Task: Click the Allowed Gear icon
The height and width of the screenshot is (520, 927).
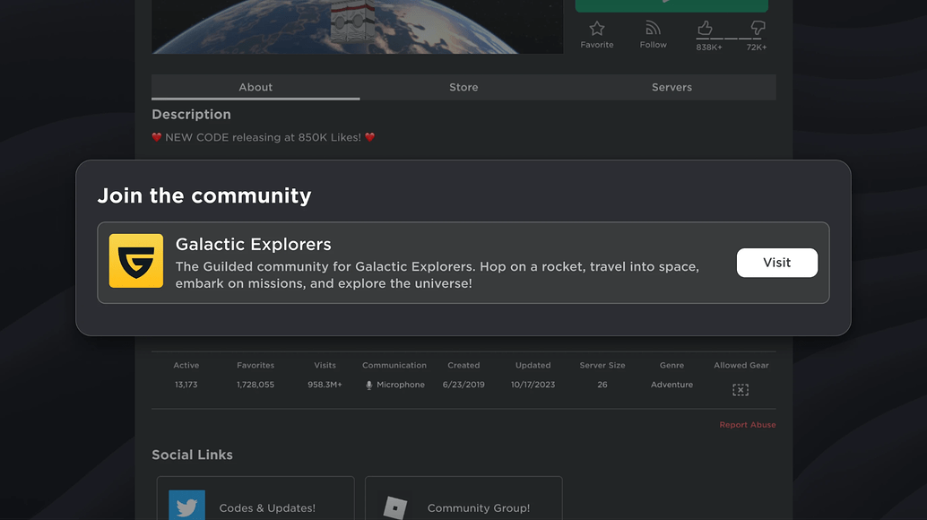Action: point(741,389)
